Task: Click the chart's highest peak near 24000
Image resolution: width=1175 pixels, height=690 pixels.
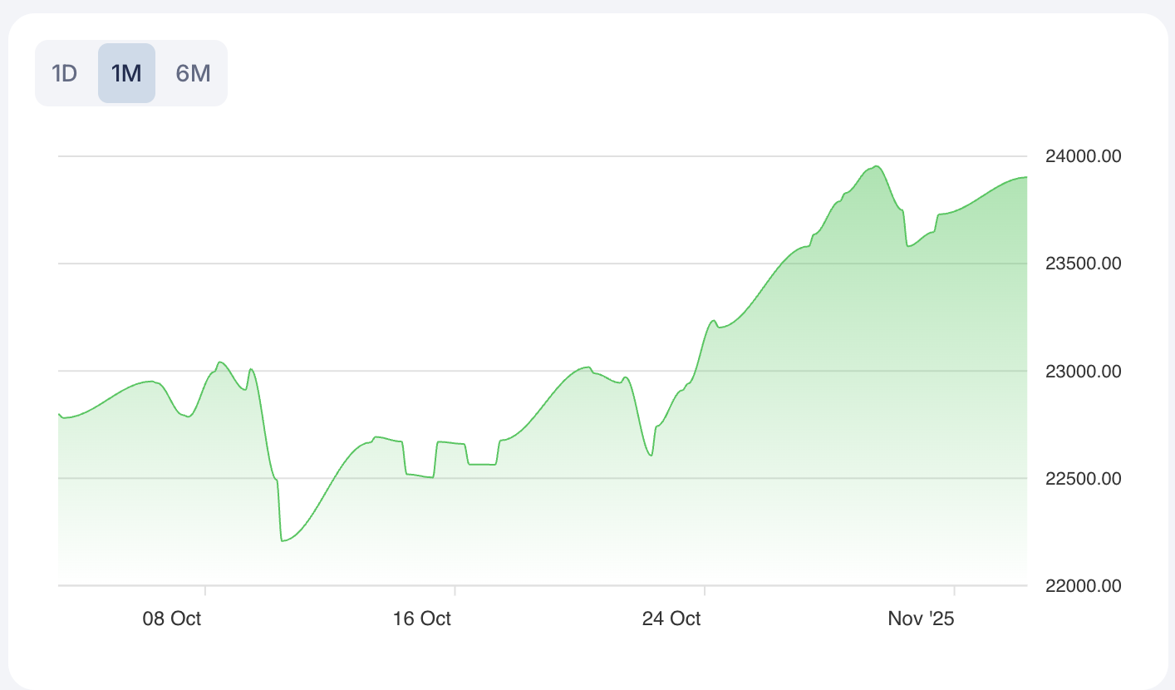Action: coord(877,166)
